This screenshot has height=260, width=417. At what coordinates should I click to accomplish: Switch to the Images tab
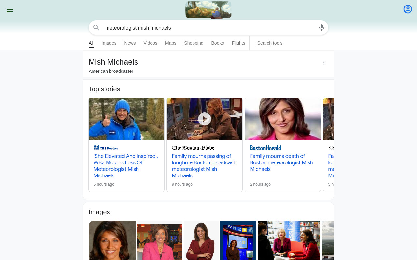click(x=109, y=43)
